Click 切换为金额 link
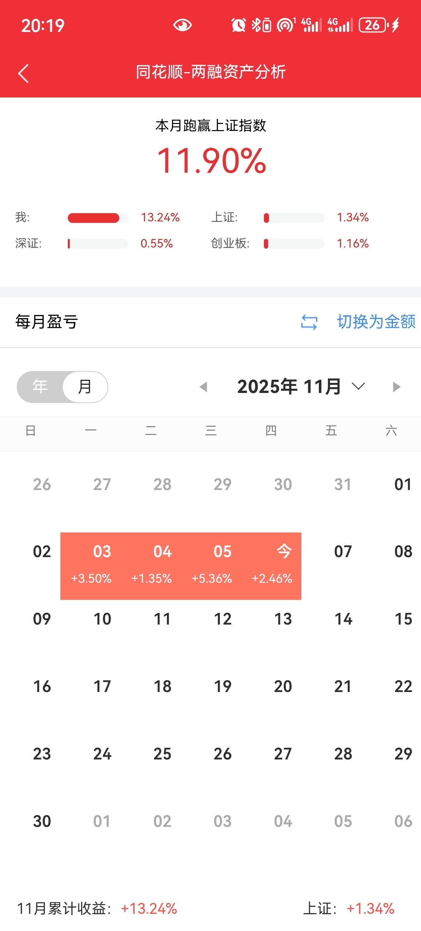Screen dimensions: 421x931 click(376, 322)
